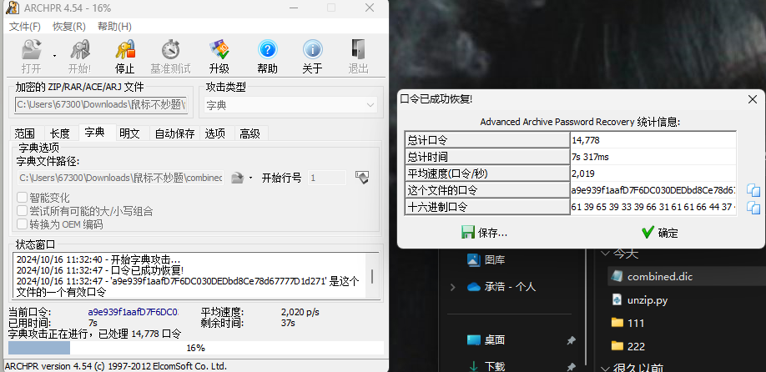This screenshot has height=372, width=766.
Task: Collapse the 今天 group in Explorer
Action: tap(605, 254)
